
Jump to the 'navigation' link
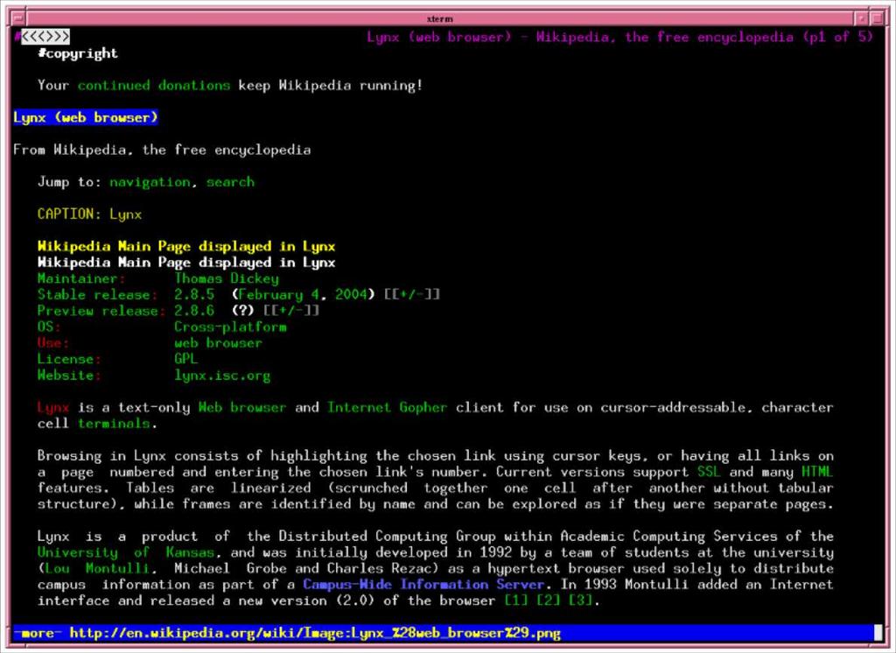(150, 182)
